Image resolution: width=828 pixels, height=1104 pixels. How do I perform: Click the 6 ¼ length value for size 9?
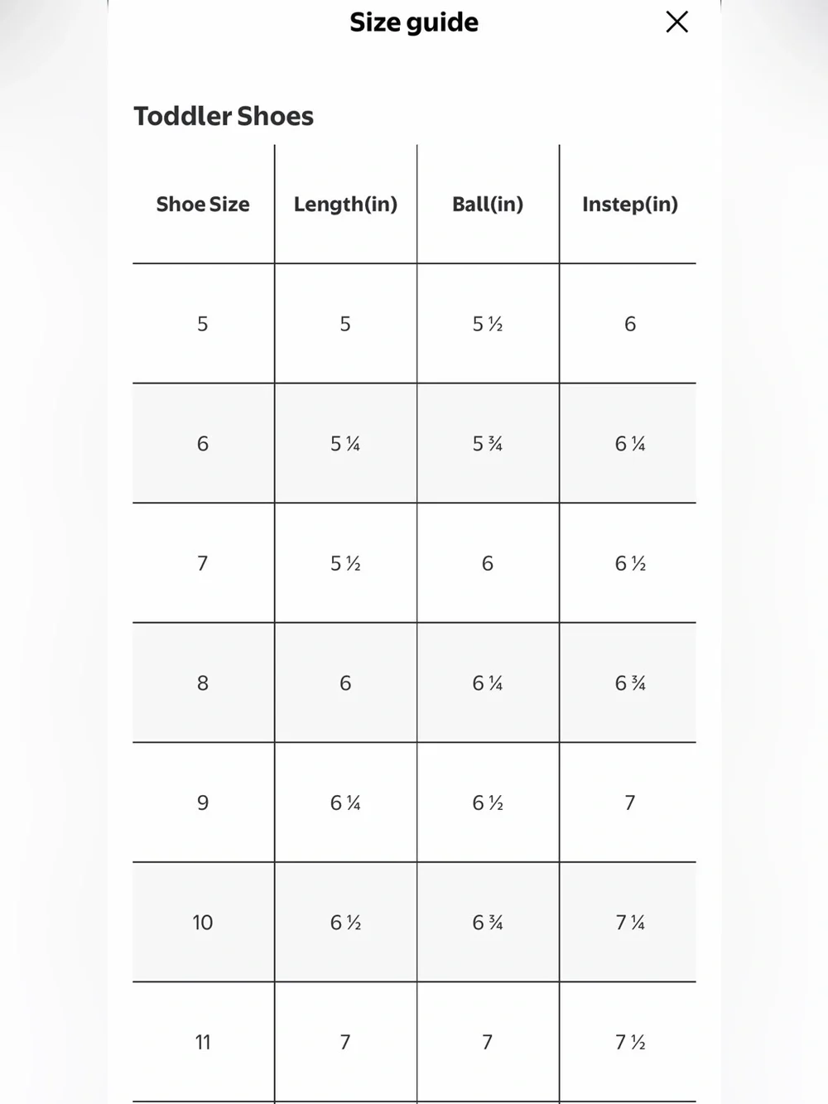tap(345, 803)
